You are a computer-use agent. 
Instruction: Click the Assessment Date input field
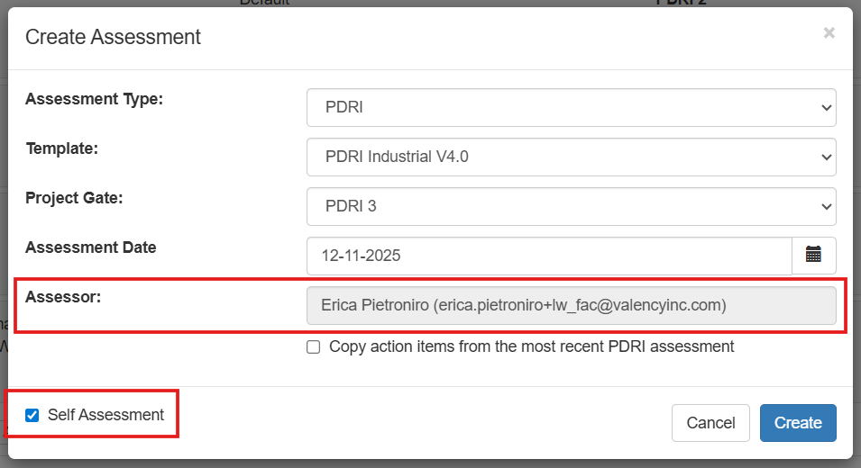point(549,256)
